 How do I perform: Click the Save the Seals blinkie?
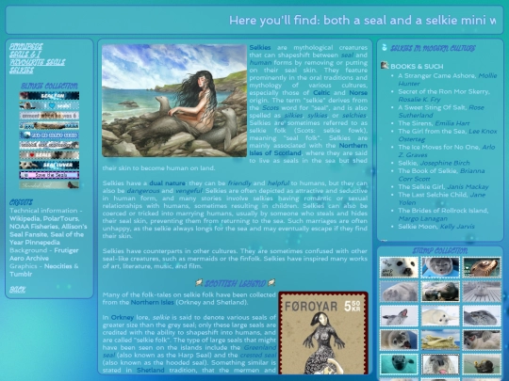point(49,175)
